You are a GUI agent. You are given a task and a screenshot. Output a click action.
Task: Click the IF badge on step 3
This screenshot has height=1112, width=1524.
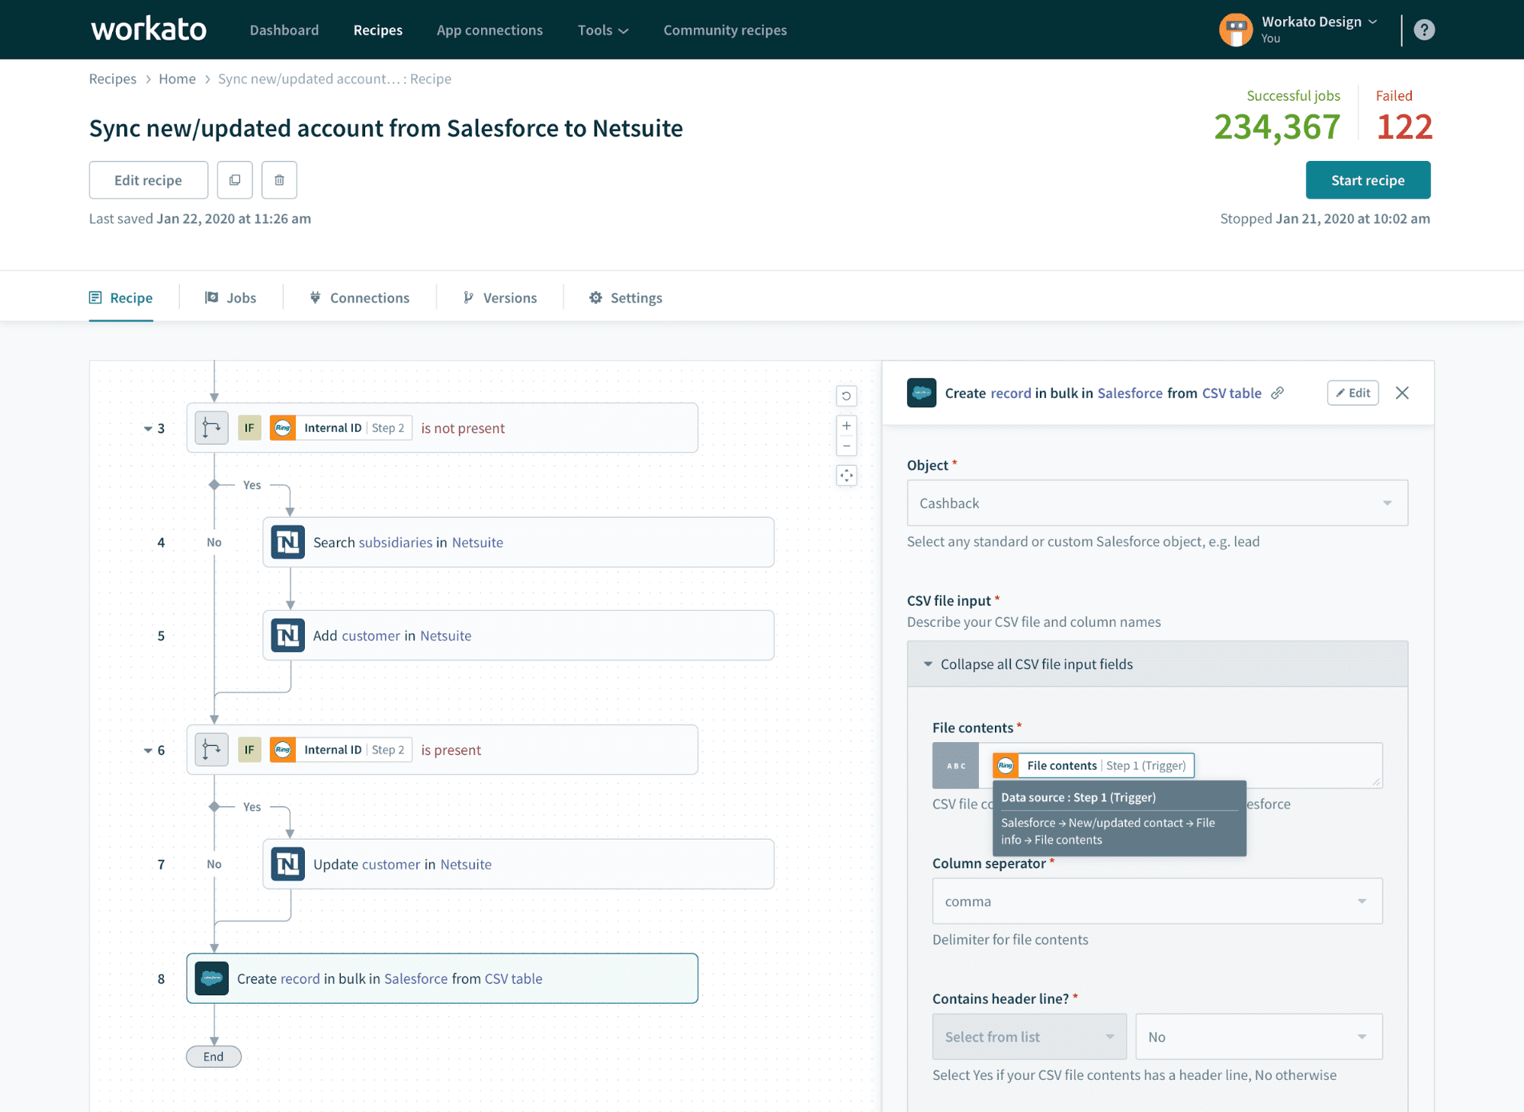[249, 428]
